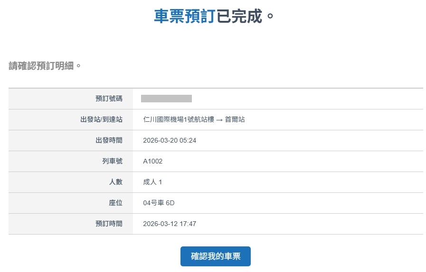Click the 首爾站 arrival station text
Image resolution: width=426 pixels, height=272 pixels.
tap(235, 119)
